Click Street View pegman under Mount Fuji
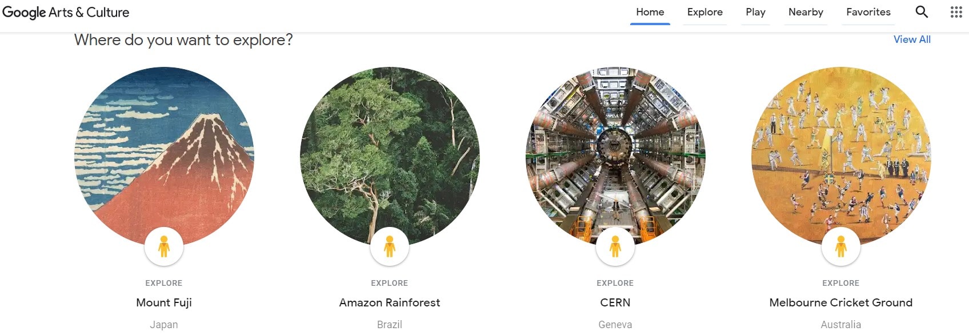The image size is (969, 335). (x=164, y=246)
